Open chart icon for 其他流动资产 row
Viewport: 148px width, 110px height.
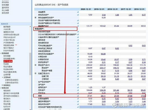click(x=78, y=15)
